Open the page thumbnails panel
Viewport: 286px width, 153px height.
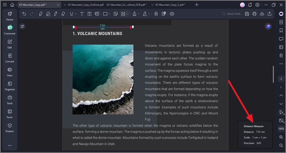[x=281, y=22]
